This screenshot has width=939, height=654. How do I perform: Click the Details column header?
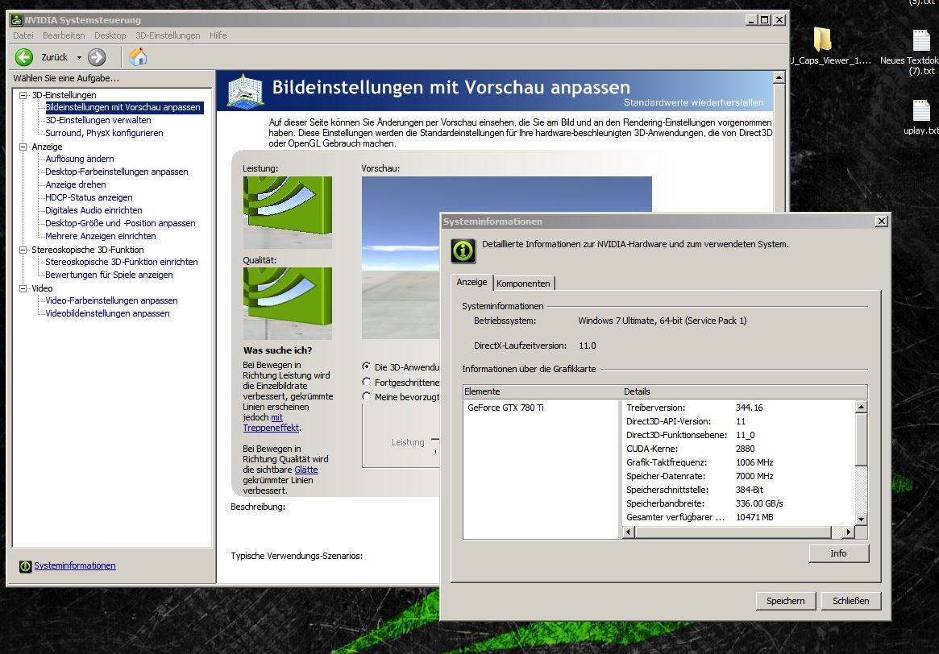pyautogui.click(x=745, y=391)
